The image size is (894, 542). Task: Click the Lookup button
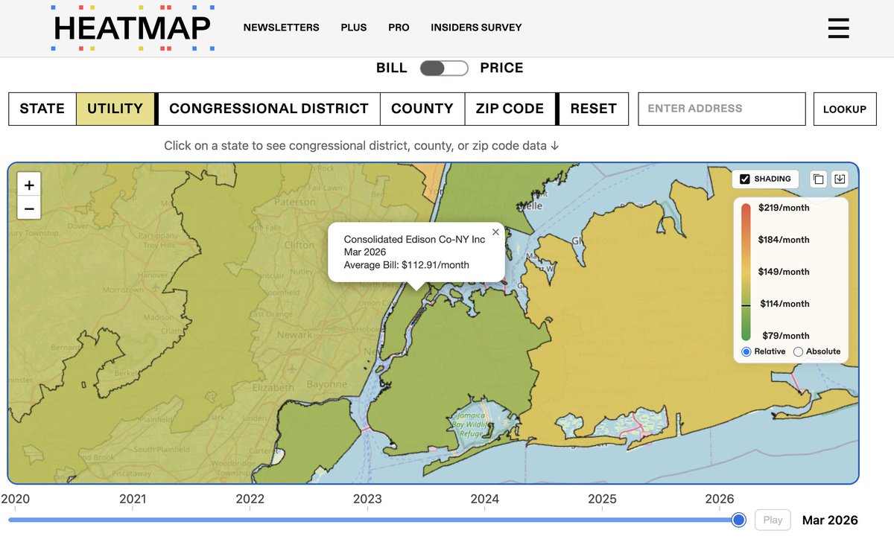coord(845,109)
